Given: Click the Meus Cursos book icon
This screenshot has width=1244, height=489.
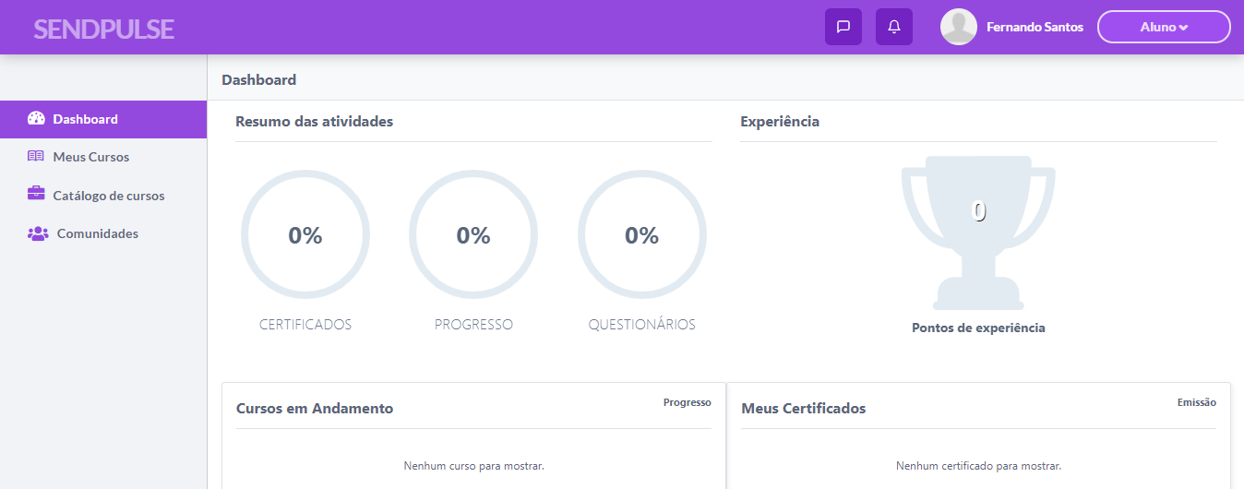Looking at the screenshot, I should click(x=36, y=157).
